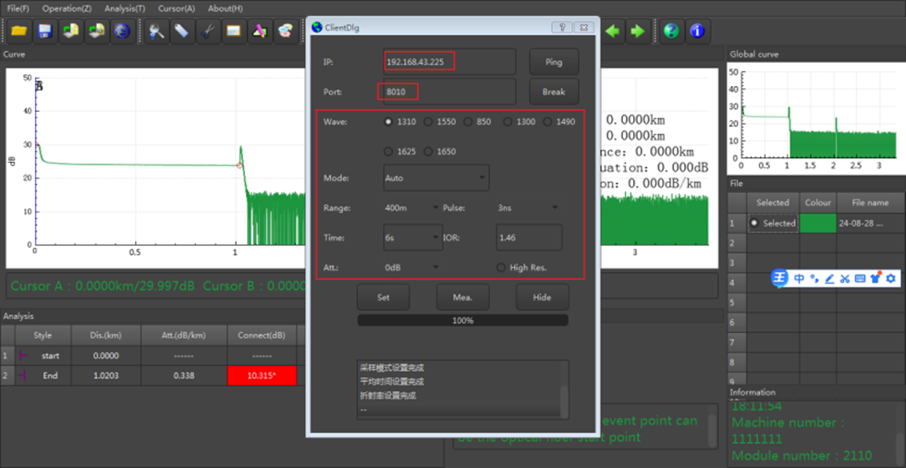Click the green colour swatch in File table
Image resolution: width=906 pixels, height=468 pixels.
(x=818, y=223)
